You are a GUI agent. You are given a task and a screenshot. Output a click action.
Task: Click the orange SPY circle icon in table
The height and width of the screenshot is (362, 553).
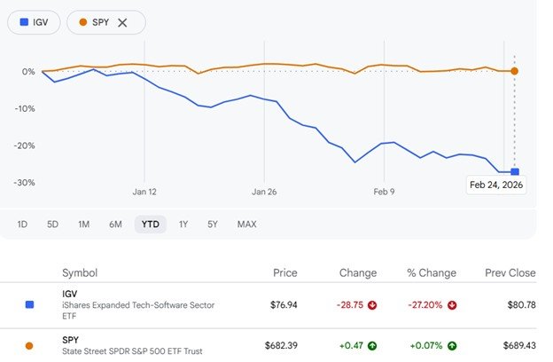(29, 344)
